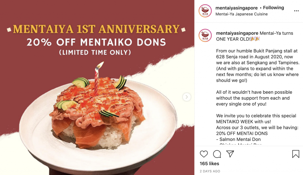
Task: Click the header profile avatar logo
Action: click(x=205, y=11)
